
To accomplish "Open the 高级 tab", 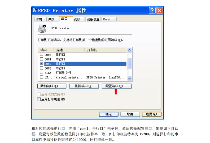I will click(78, 19).
